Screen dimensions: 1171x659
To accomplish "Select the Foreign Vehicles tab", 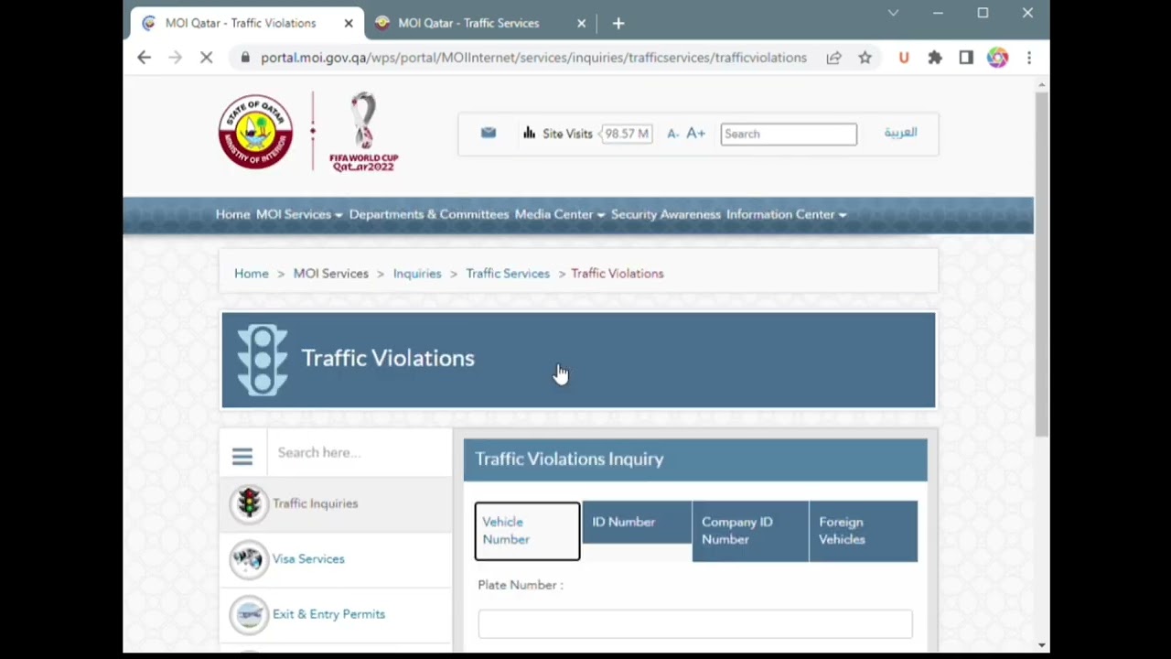I will point(863,531).
